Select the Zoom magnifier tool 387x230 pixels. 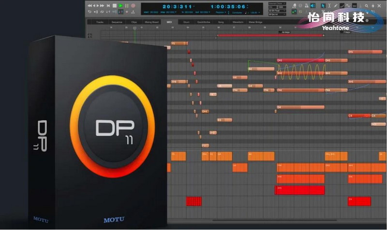[x=367, y=6]
